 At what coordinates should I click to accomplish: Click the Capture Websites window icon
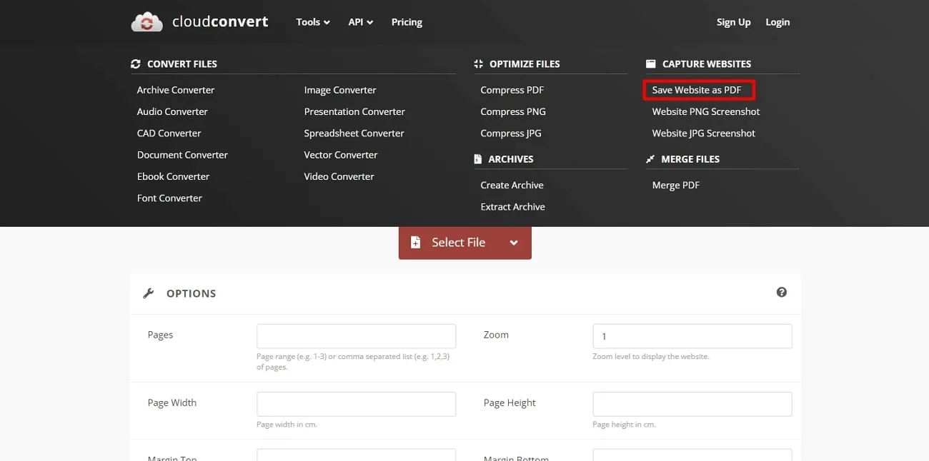(650, 64)
